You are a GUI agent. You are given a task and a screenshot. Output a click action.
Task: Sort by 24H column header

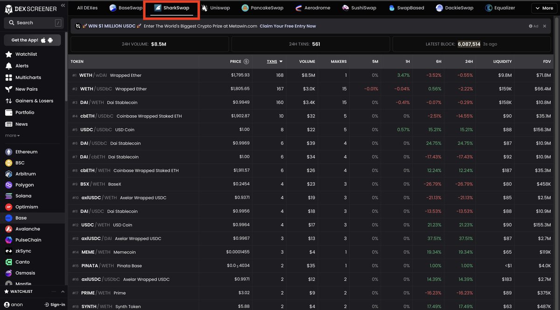[x=469, y=62]
